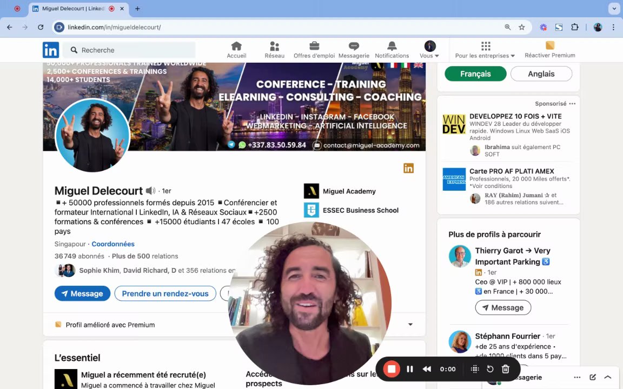The width and height of the screenshot is (623, 389).
Task: View Notifications bell
Action: (x=392, y=50)
